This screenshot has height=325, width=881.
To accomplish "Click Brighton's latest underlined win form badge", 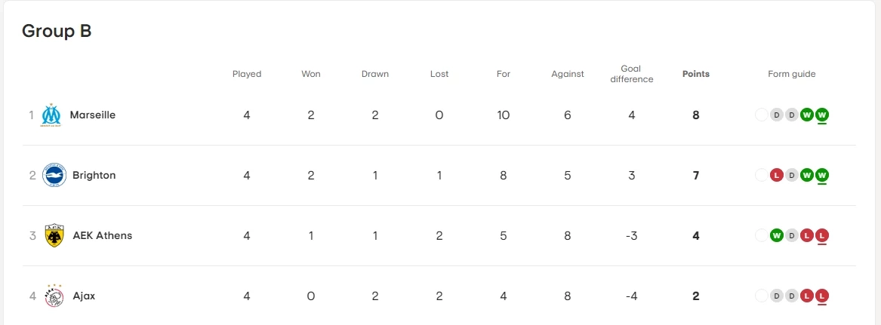I will click(x=822, y=176).
